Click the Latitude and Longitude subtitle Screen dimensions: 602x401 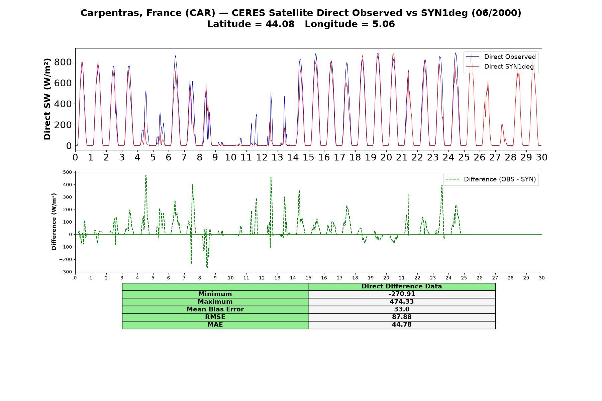(x=301, y=24)
